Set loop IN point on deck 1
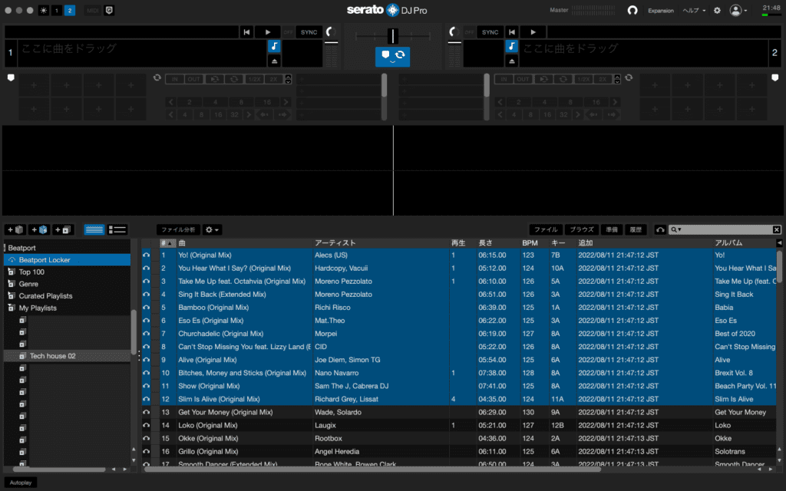The image size is (786, 491). tap(174, 79)
